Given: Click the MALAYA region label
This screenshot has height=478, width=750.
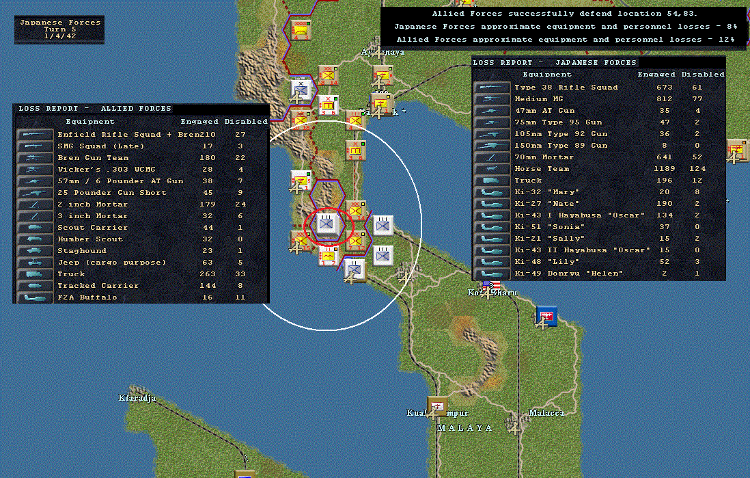Looking at the screenshot, I should (x=464, y=428).
